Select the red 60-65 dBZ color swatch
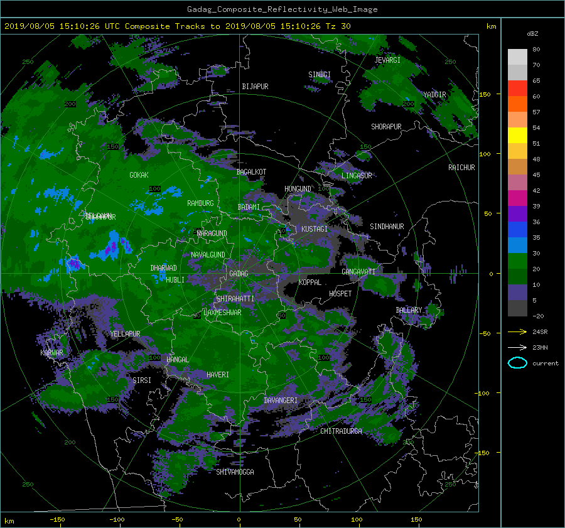The image size is (565, 528). pyautogui.click(x=517, y=89)
